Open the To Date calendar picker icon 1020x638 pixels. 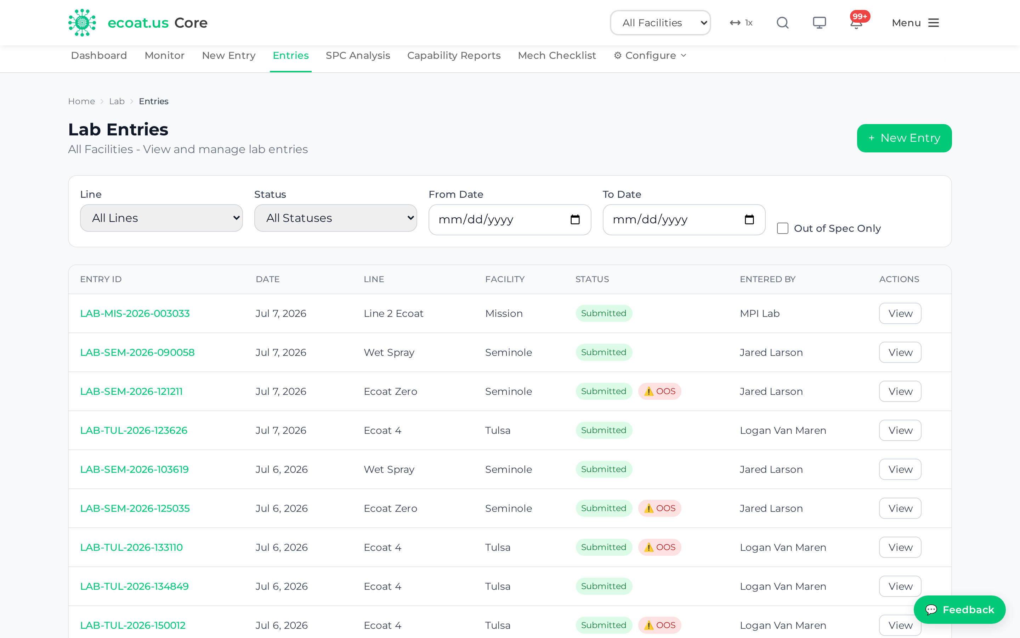749,219
